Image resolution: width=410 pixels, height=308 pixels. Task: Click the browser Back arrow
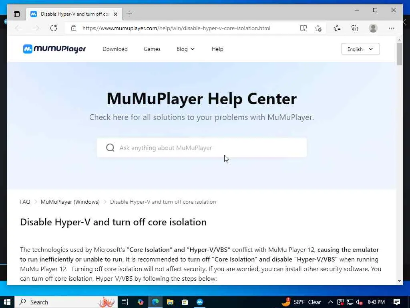[18, 28]
